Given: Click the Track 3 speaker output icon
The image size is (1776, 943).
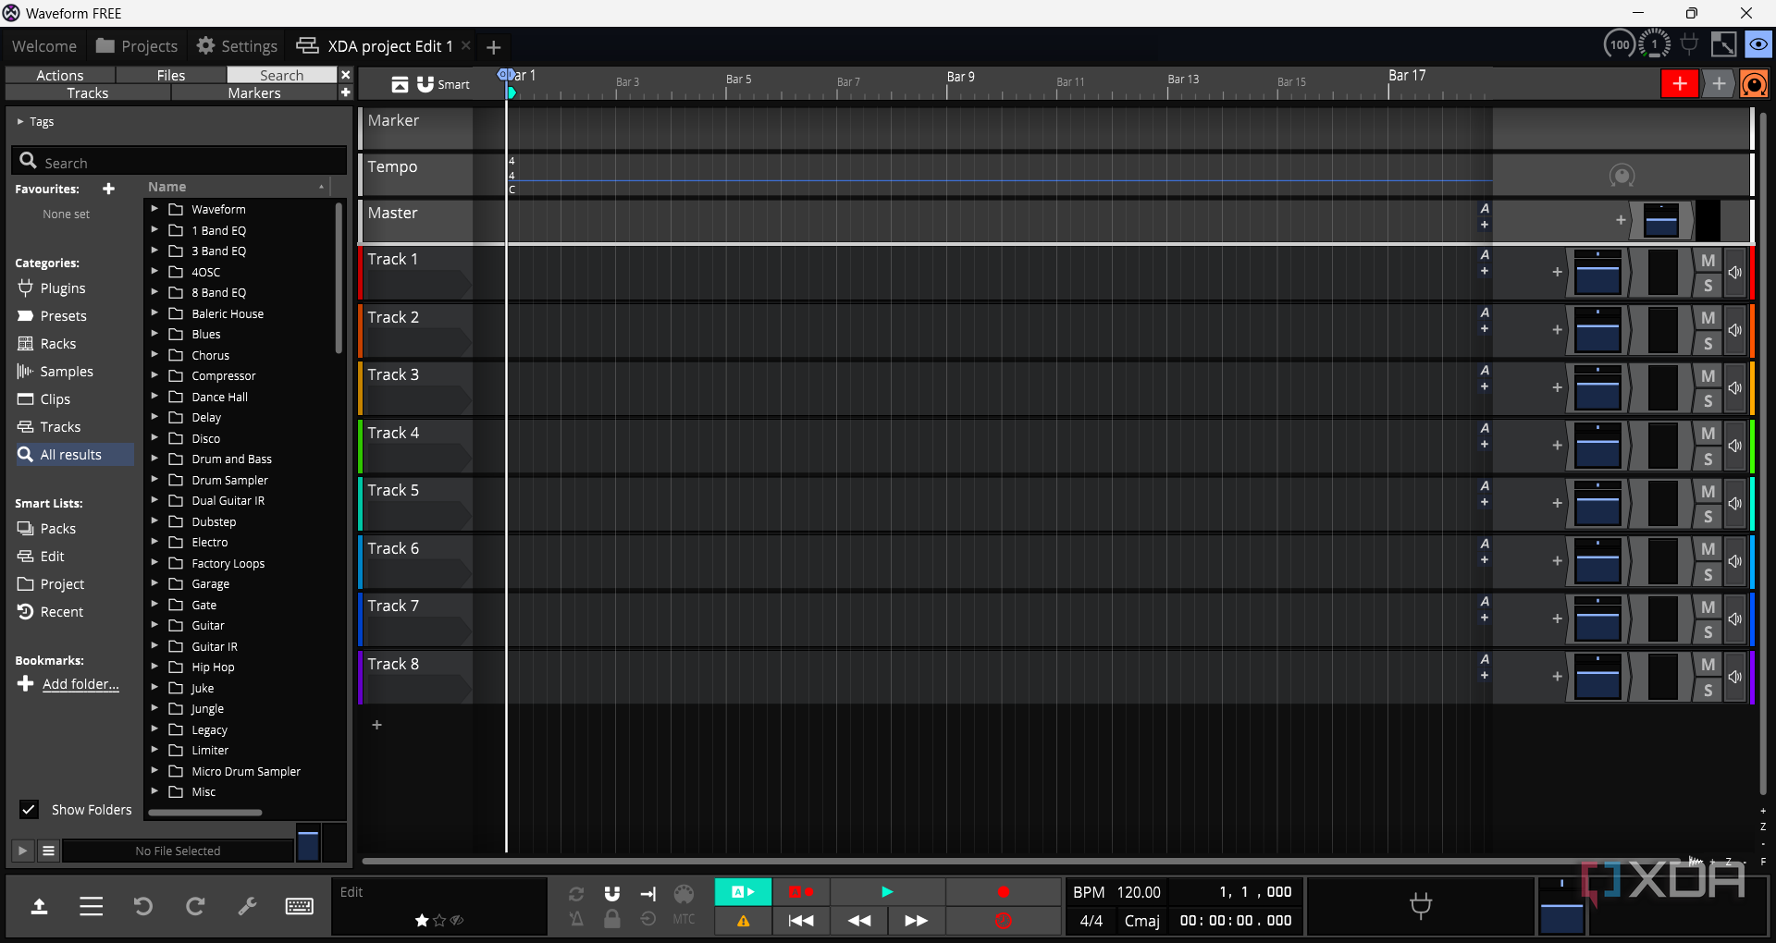Looking at the screenshot, I should [1734, 388].
